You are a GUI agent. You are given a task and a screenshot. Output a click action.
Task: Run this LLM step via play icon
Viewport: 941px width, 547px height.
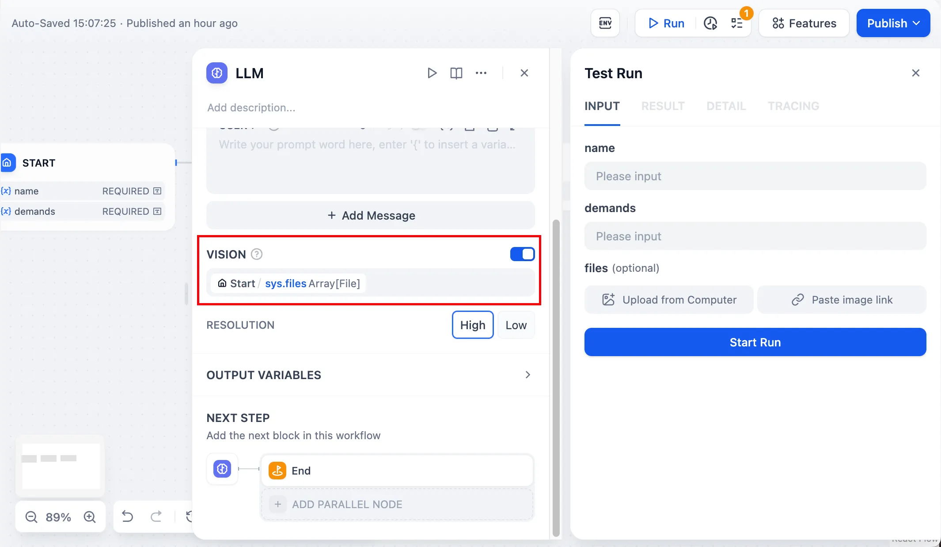click(432, 73)
